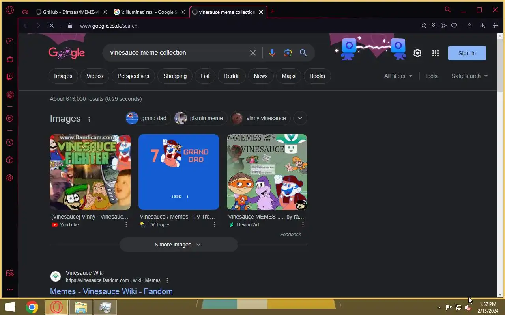Open the Tools button
This screenshot has height=315, width=505.
tap(431, 76)
